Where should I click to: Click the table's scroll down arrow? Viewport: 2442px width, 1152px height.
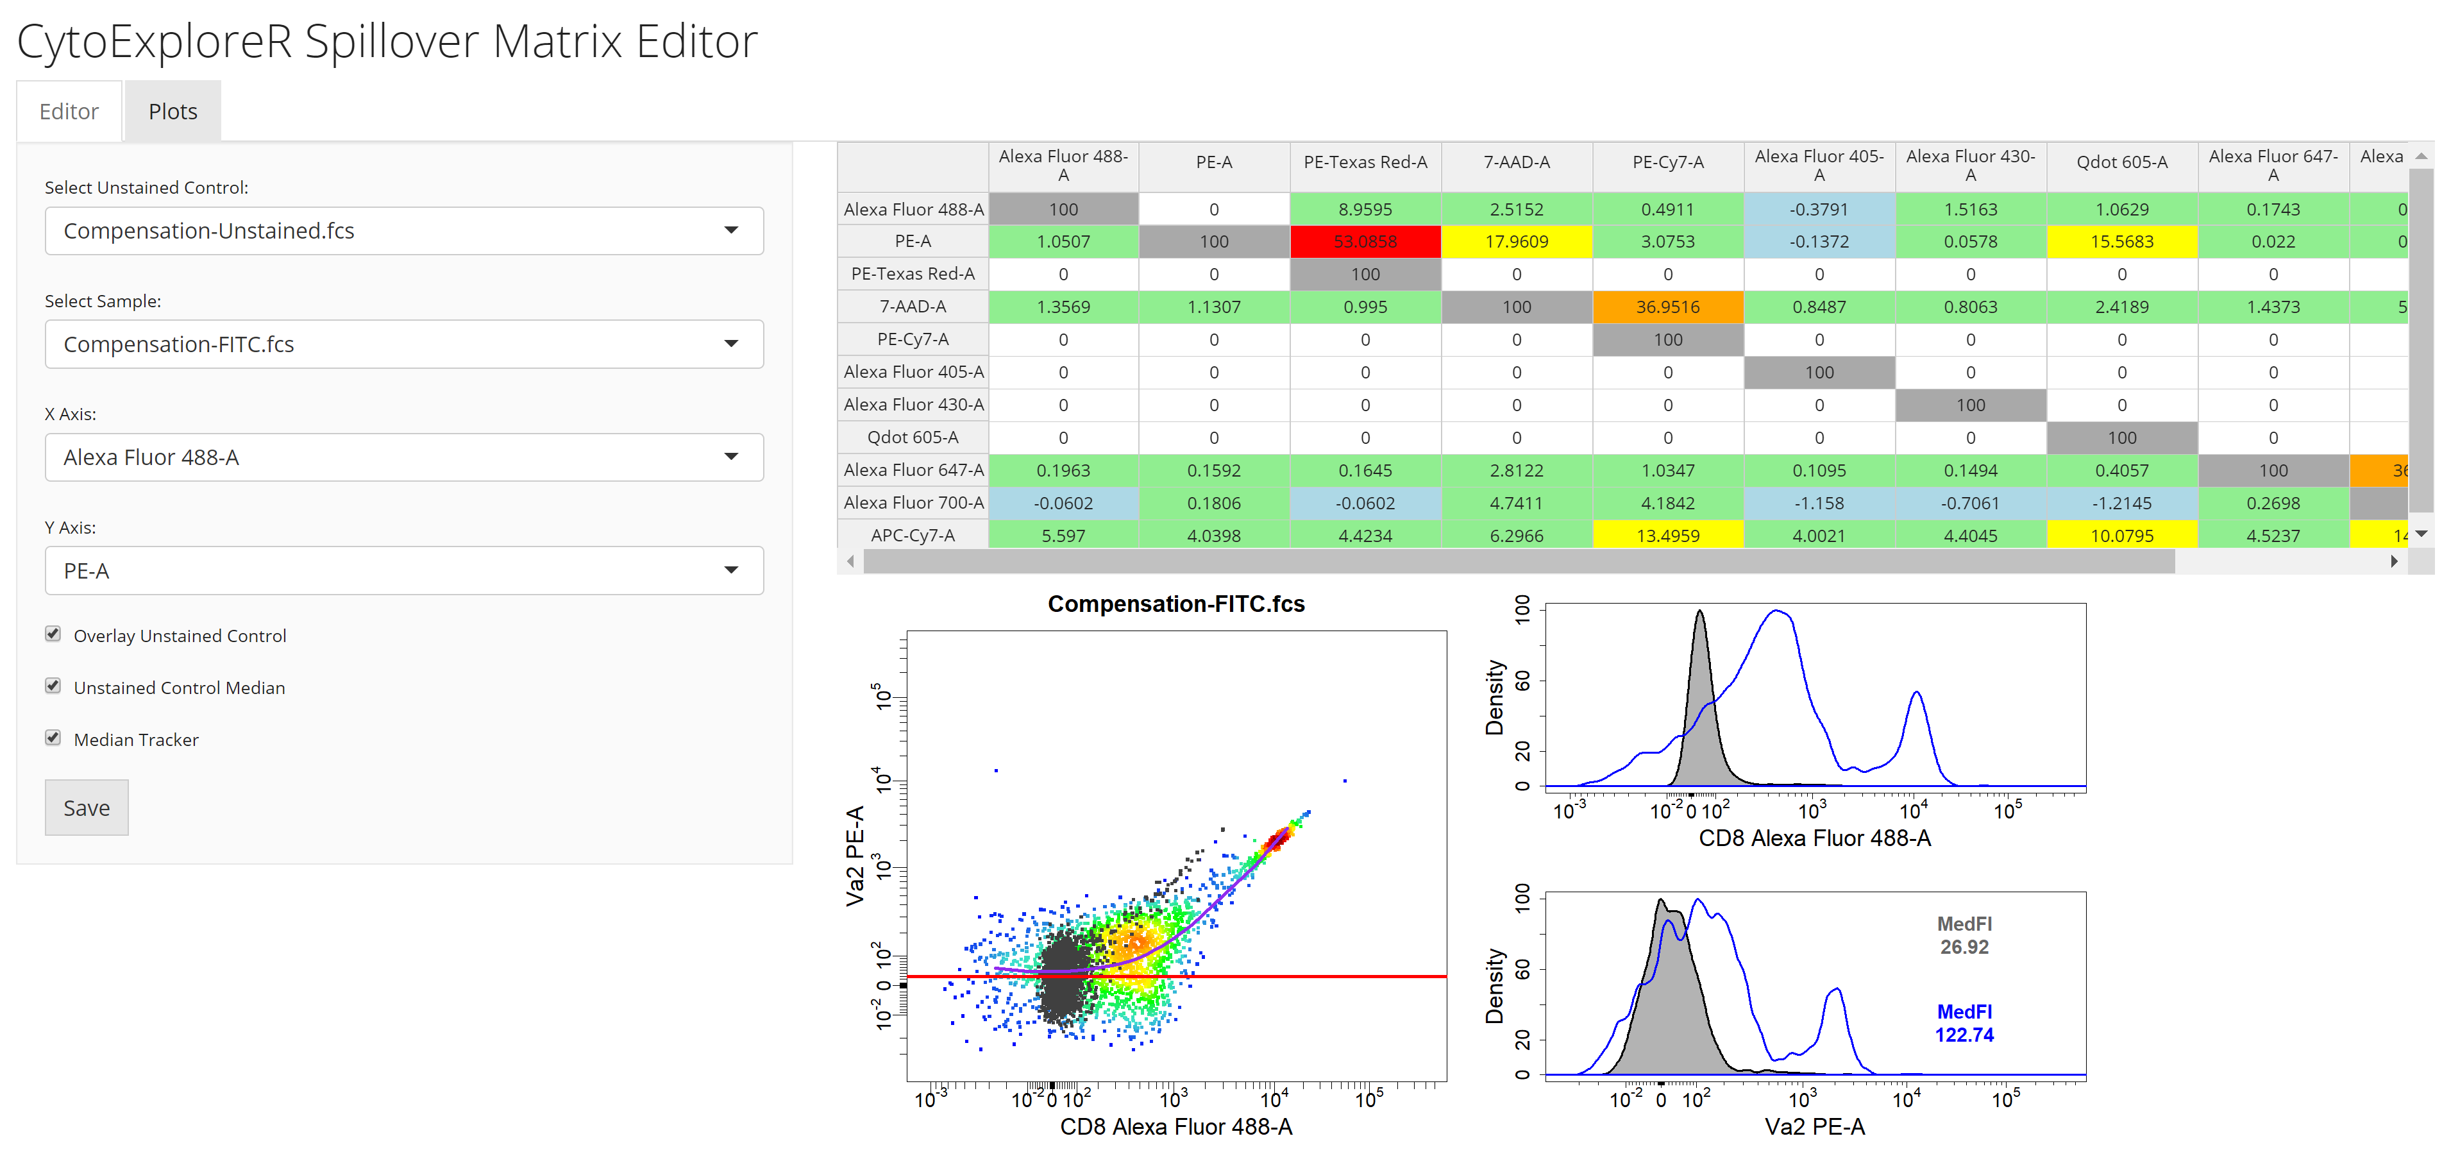click(x=2421, y=534)
